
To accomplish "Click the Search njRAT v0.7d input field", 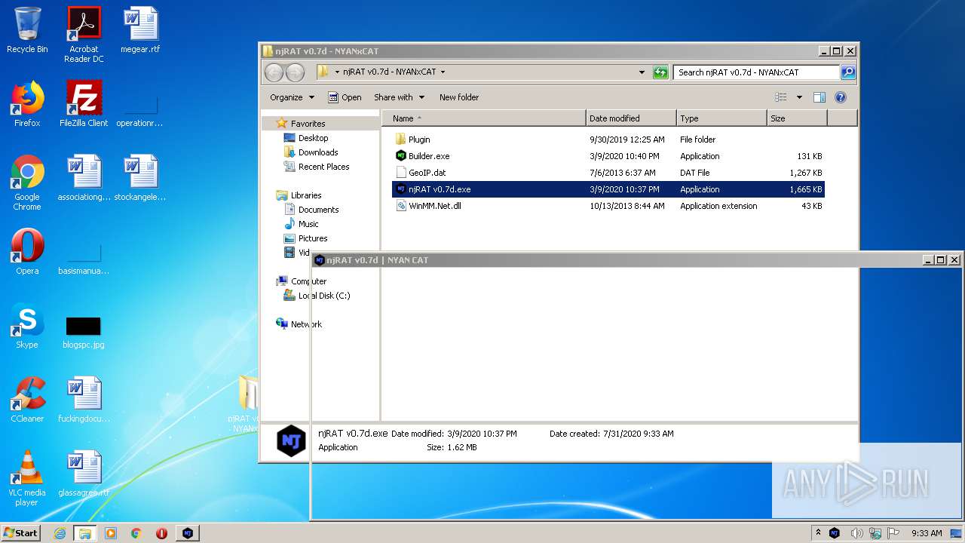I will coord(755,72).
